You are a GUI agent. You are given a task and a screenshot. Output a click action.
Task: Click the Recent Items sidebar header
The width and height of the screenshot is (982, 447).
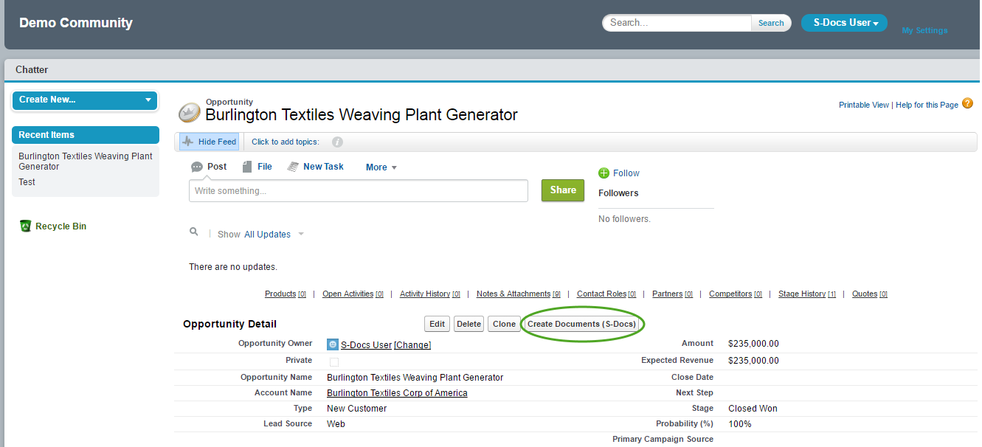pos(86,135)
